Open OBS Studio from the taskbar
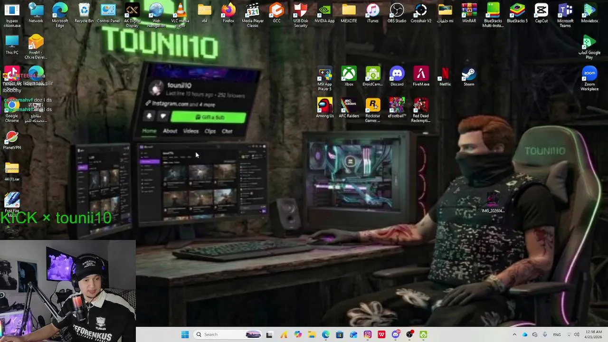Viewport: 608px width, 342px height. pyautogui.click(x=409, y=334)
